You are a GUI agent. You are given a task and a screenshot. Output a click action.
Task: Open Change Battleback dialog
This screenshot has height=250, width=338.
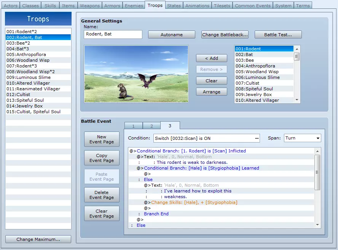tap(225, 35)
